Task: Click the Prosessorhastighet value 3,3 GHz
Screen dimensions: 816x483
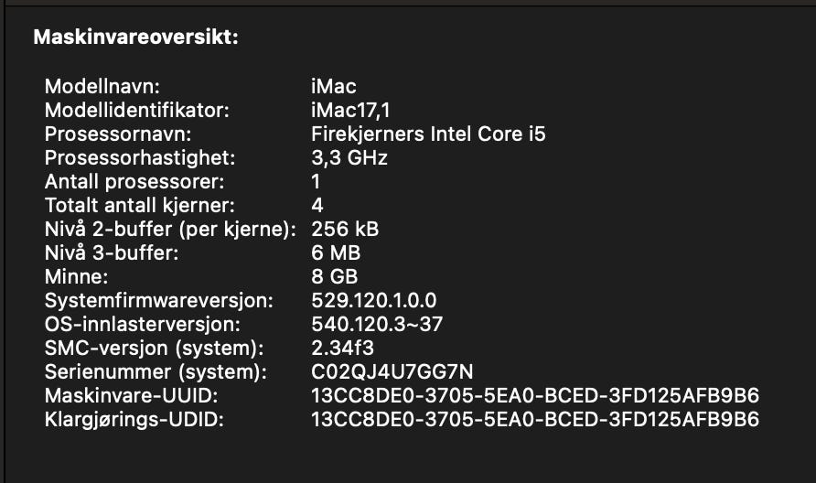Action: pos(349,157)
